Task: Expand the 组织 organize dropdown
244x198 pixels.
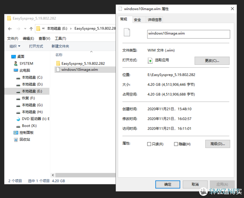Action: point(15,46)
